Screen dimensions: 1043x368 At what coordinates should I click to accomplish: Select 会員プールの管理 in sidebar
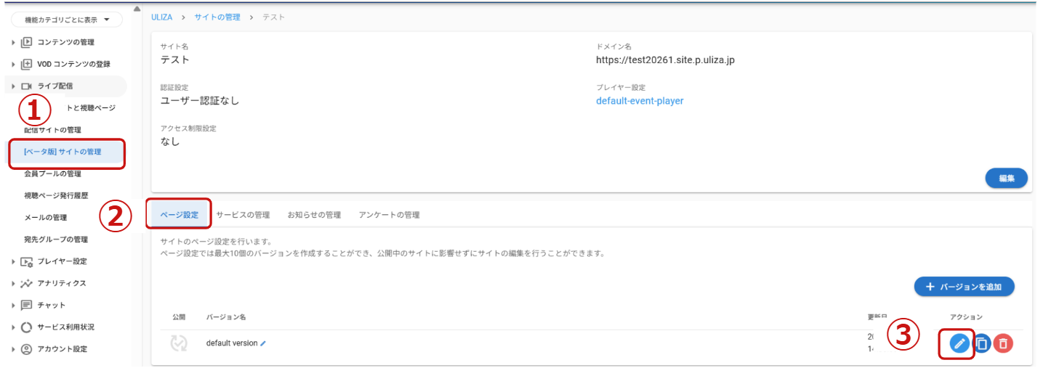pos(52,173)
